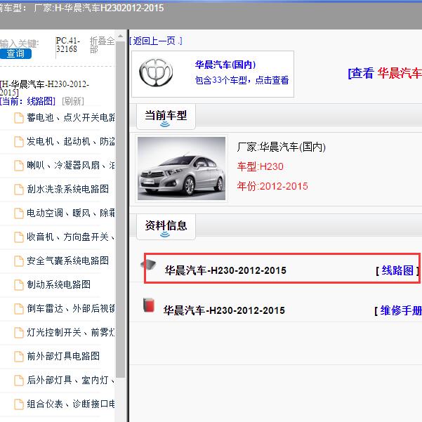Click document icon next to 前外部灯具电路图

19,356
